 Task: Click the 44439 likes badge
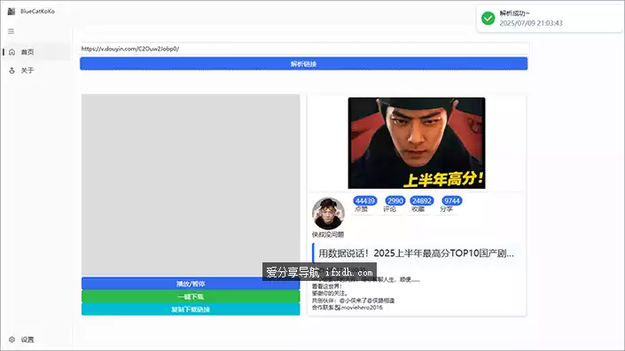[x=364, y=201]
